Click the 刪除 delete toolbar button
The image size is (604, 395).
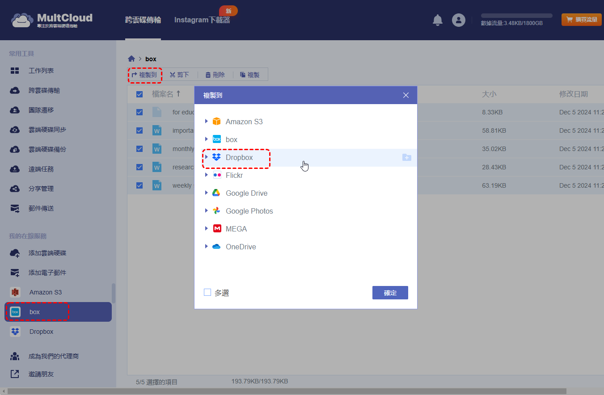[215, 75]
